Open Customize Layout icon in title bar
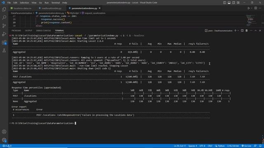The width and height of the screenshot is (264, 148). pyautogui.click(x=238, y=2)
